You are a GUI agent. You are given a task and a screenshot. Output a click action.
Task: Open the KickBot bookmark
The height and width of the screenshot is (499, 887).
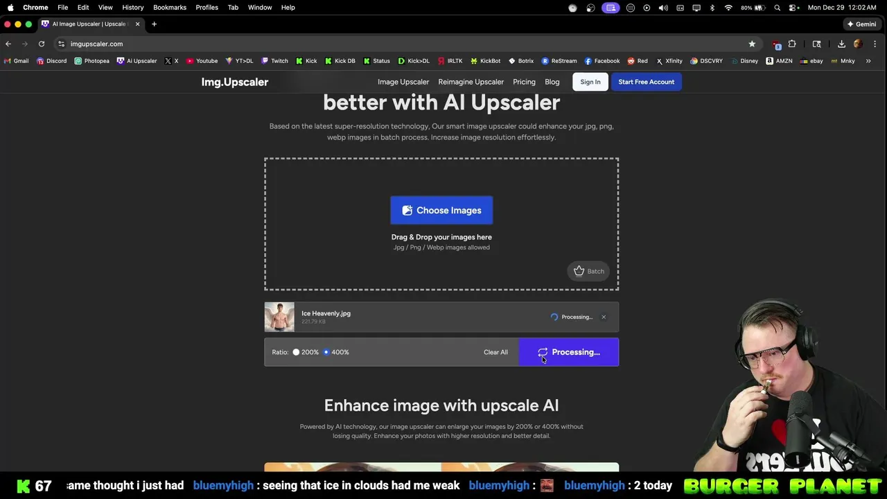485,61
